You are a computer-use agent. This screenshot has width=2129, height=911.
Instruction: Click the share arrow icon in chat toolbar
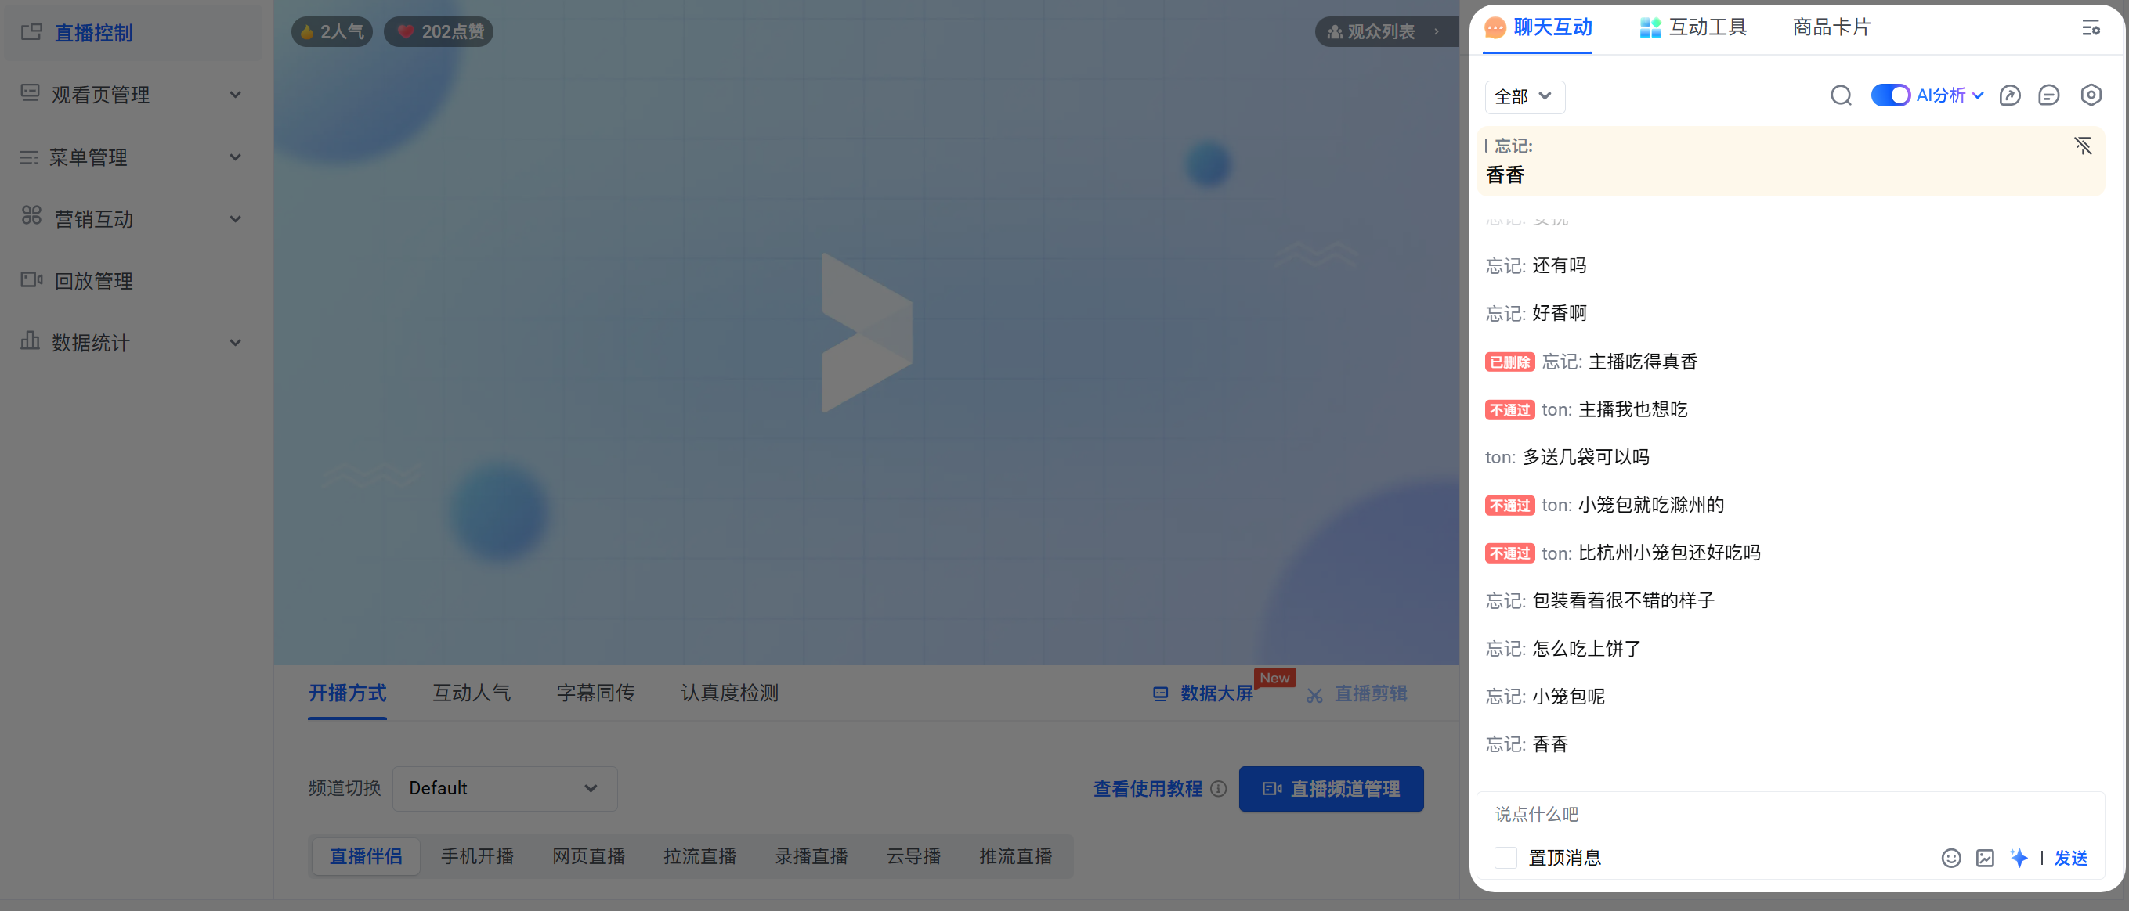pos(2009,95)
